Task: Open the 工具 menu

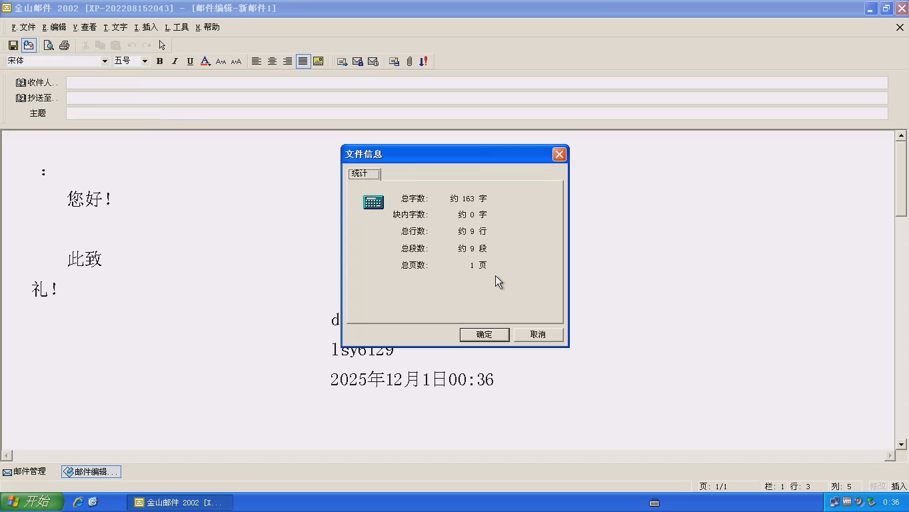Action: (x=177, y=27)
